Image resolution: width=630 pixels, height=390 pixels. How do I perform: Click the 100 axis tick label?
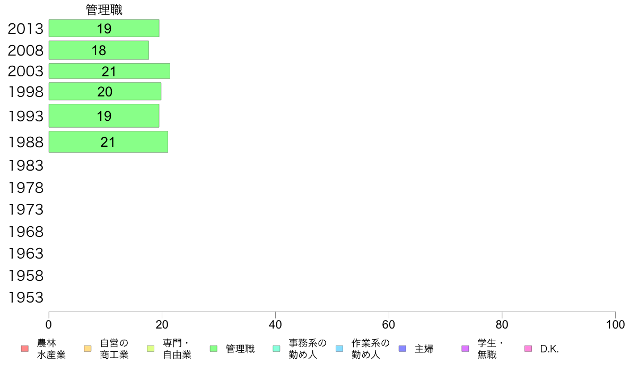coord(615,324)
